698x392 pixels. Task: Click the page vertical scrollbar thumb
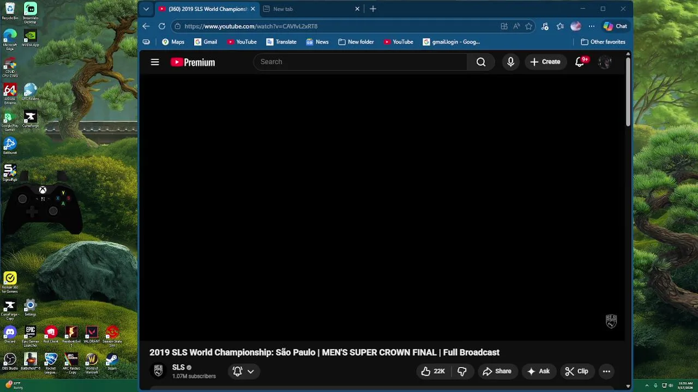(x=628, y=91)
